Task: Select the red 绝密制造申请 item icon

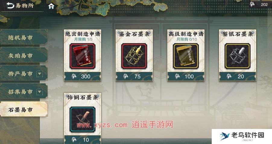Action: pyautogui.click(x=82, y=56)
